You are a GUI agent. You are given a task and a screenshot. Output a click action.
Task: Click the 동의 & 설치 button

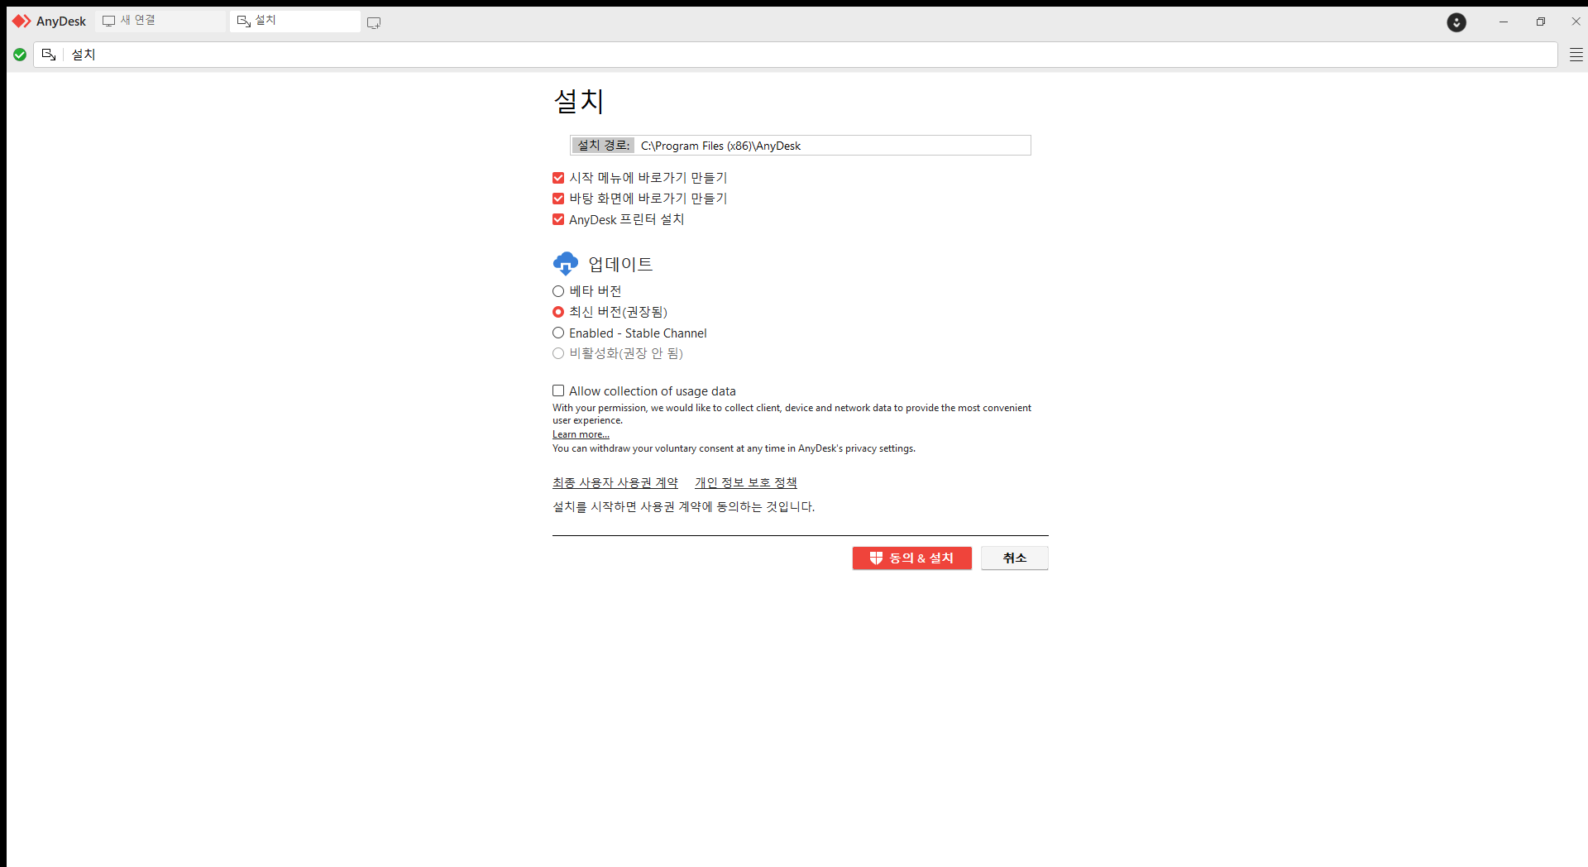pyautogui.click(x=912, y=558)
